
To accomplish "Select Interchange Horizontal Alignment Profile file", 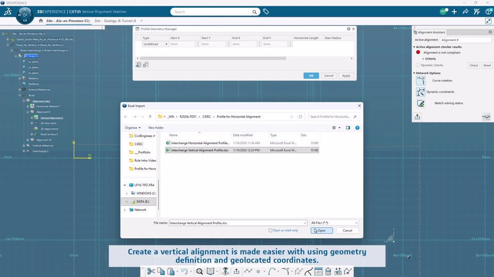I will (x=242, y=143).
